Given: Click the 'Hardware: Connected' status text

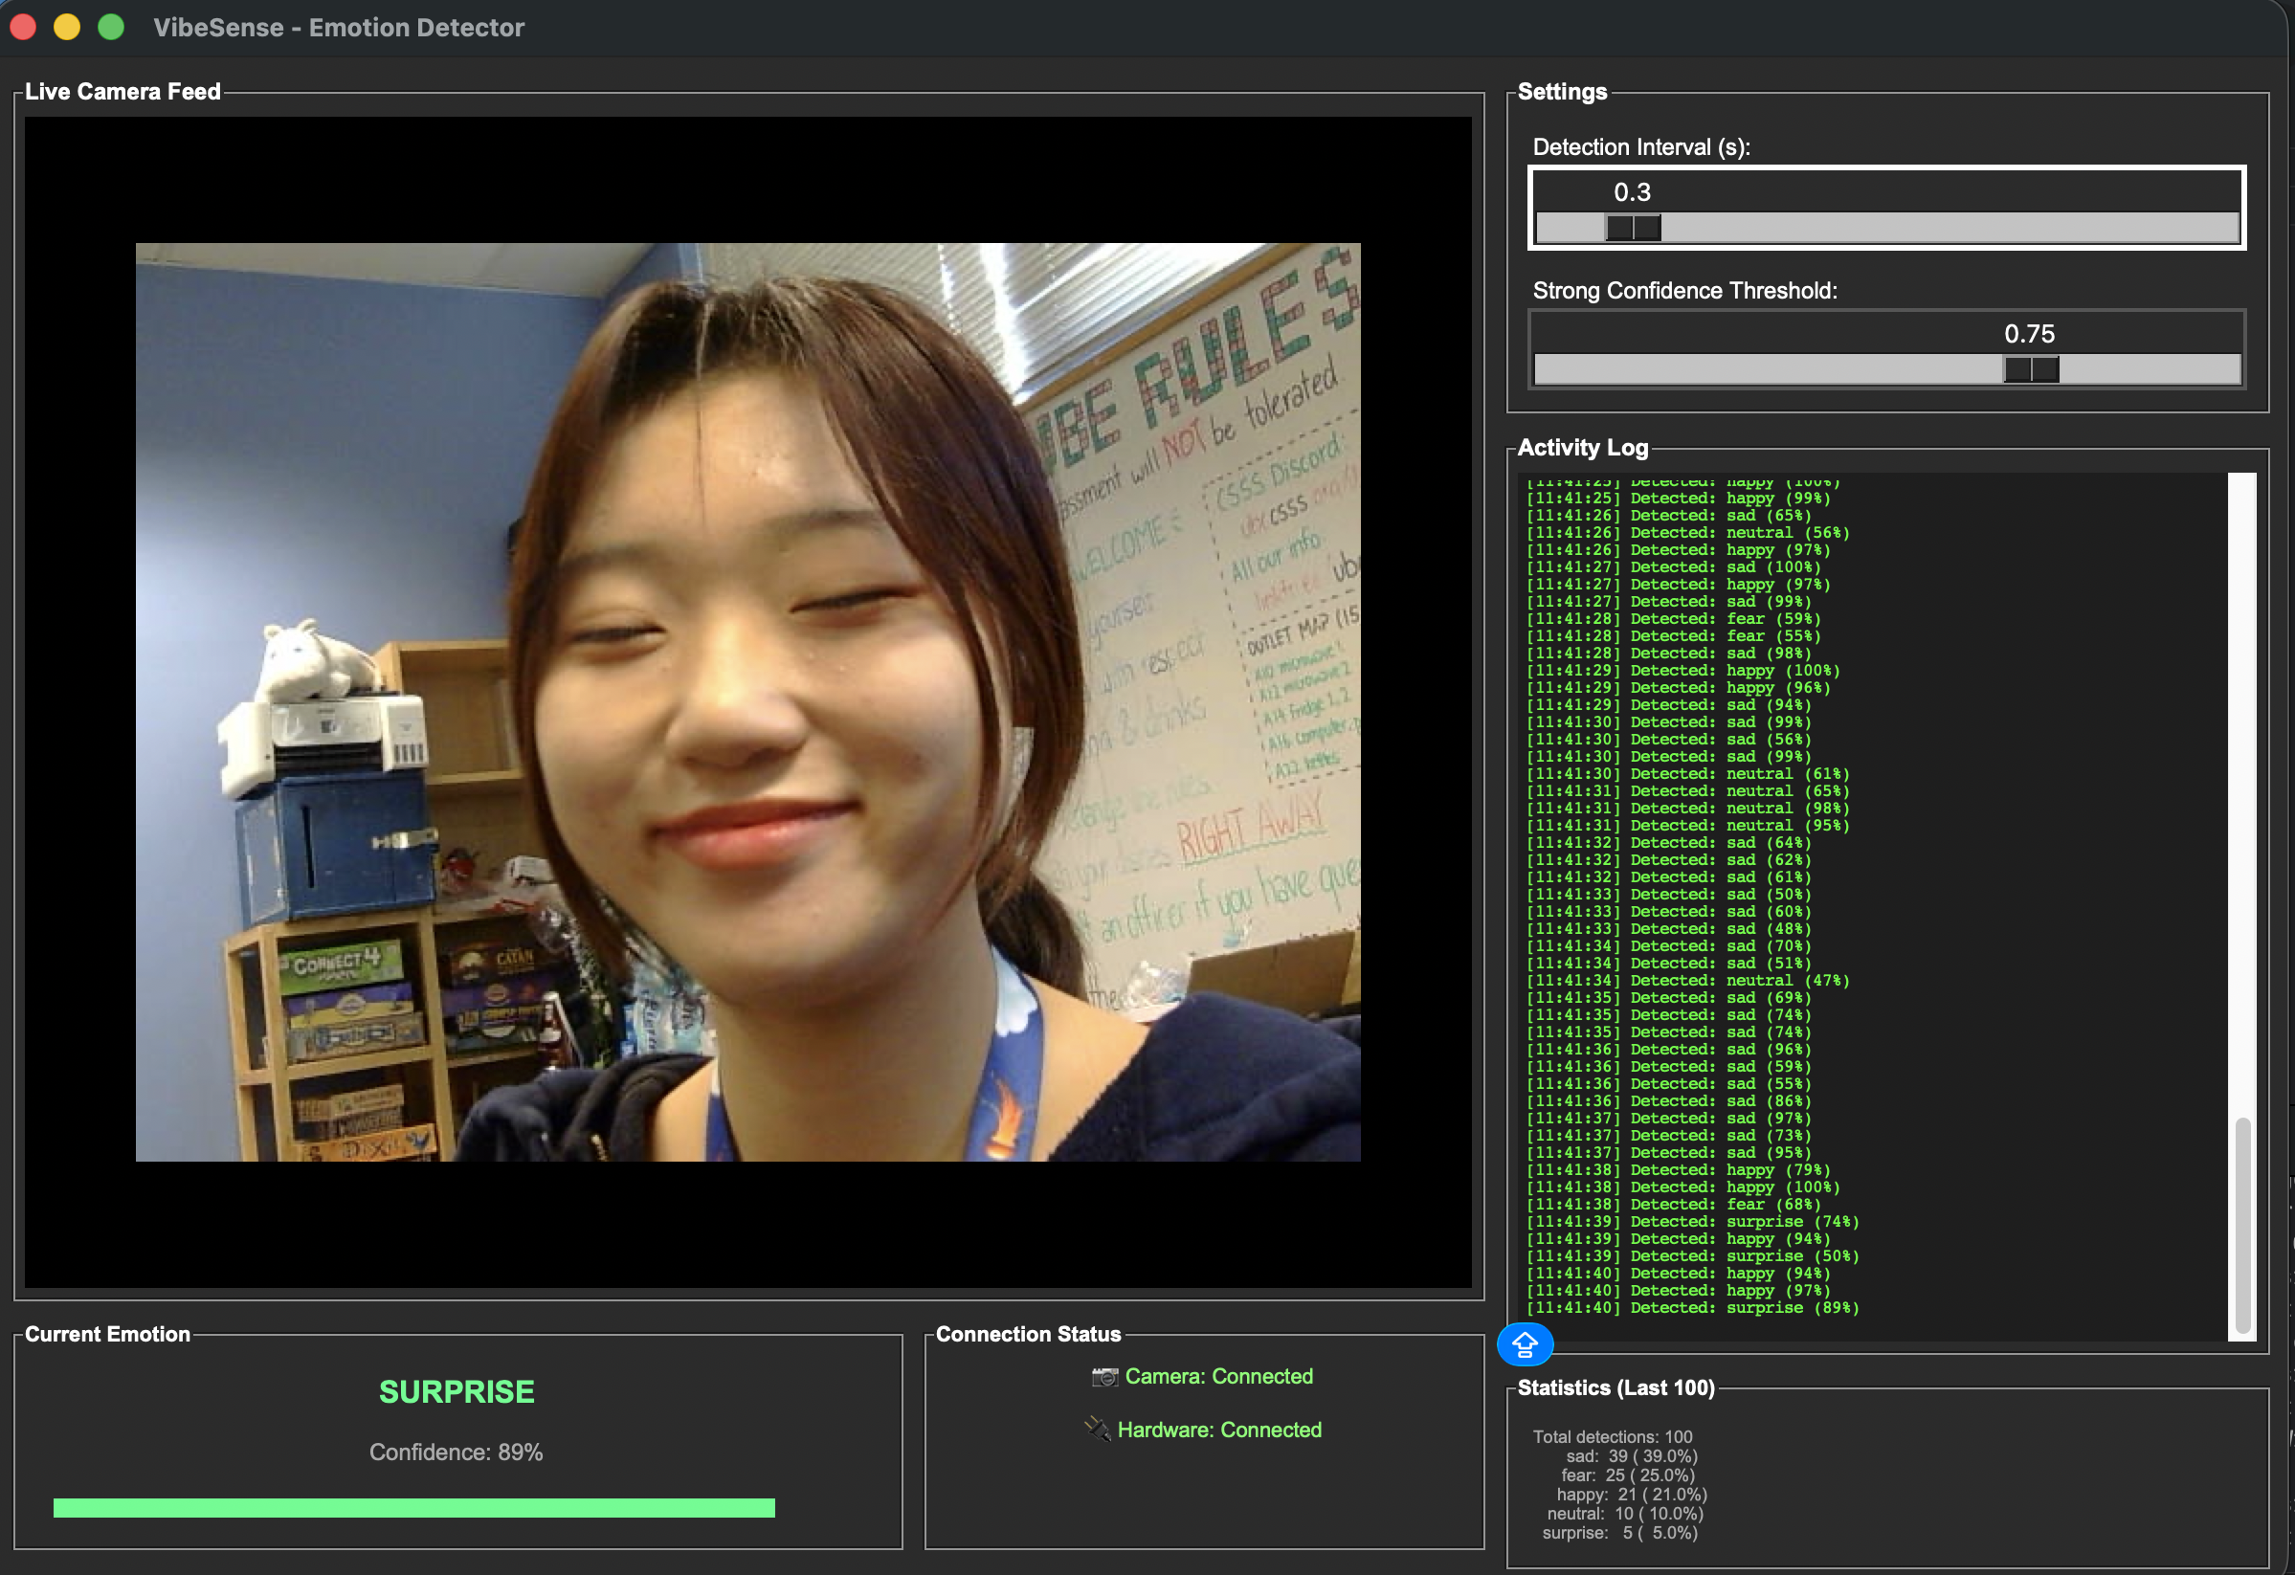Looking at the screenshot, I should [x=1218, y=1429].
